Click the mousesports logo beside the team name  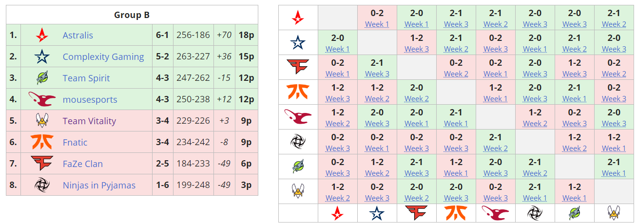tap(42, 99)
